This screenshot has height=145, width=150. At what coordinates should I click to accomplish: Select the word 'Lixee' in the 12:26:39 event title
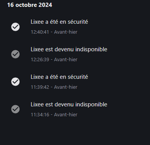pos(37,49)
